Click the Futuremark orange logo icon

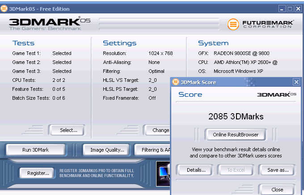tap(233, 24)
